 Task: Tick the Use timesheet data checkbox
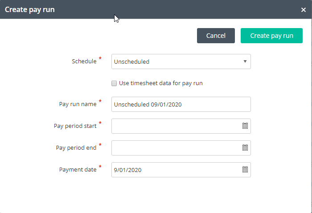(114, 83)
